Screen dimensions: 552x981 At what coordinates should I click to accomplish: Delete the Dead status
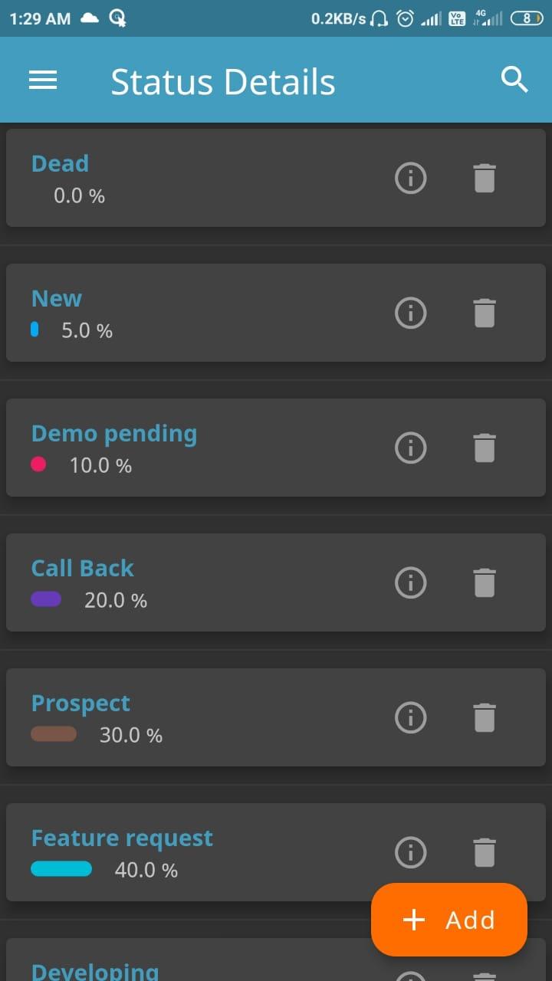(484, 178)
